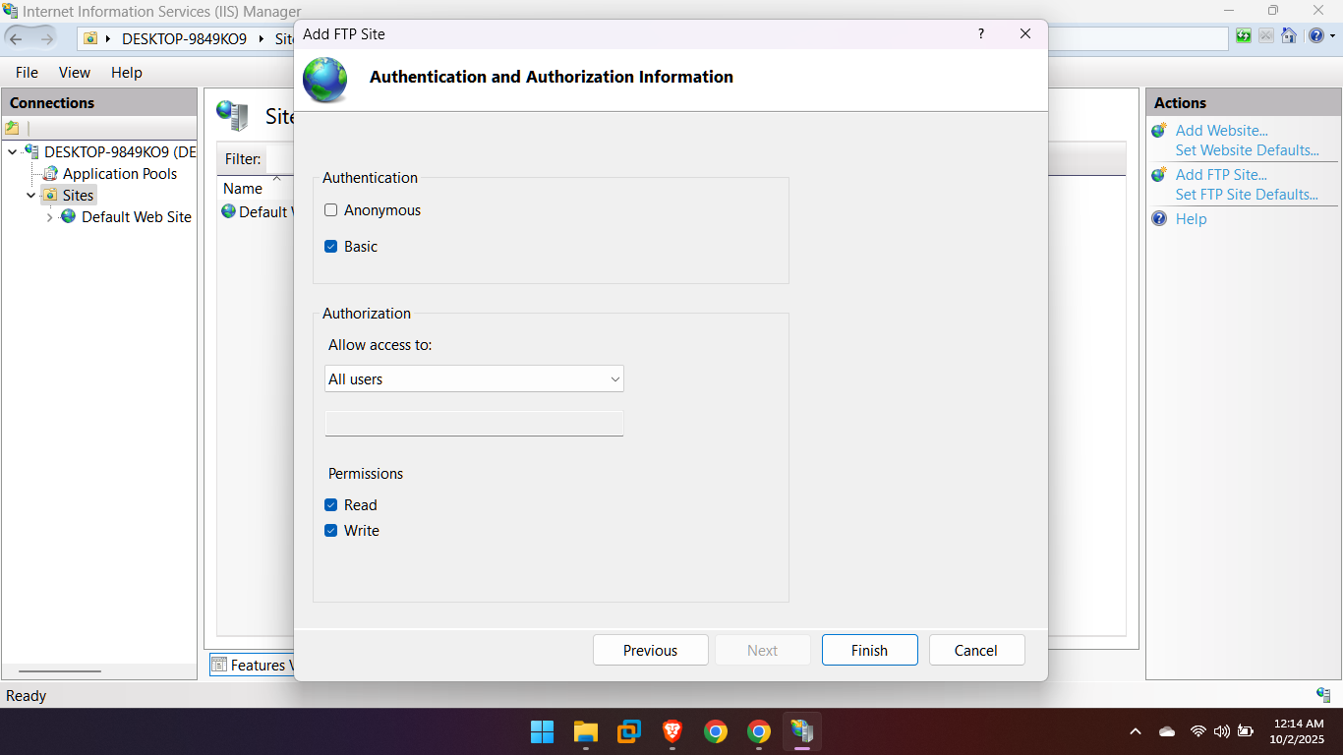Open the View menu
Image resolution: width=1343 pixels, height=755 pixels.
(x=74, y=73)
